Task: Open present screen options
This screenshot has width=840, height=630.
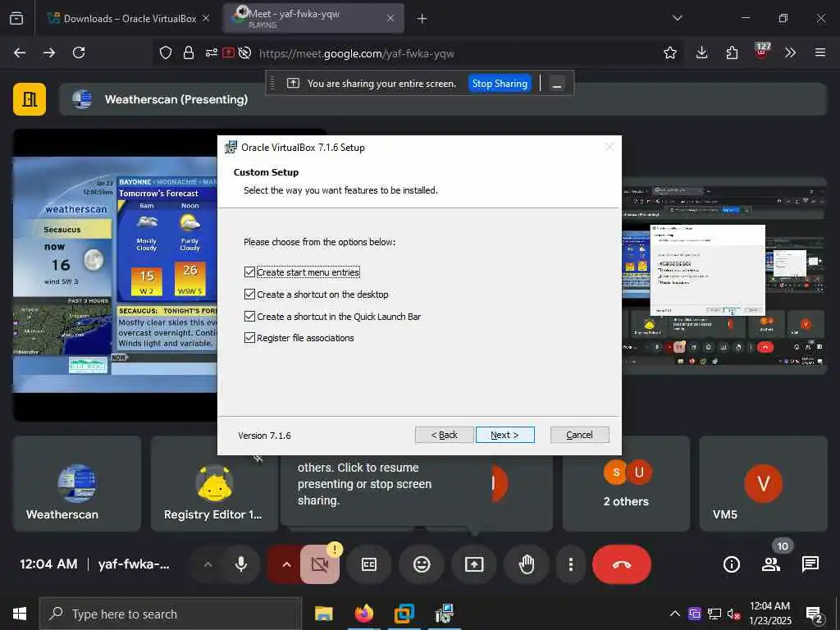Action: coord(474,564)
